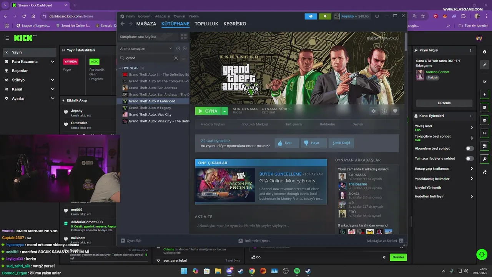Viewport: 492px width, 277px height.
Task: Toggle library grid view icon
Action: pyautogui.click(x=184, y=37)
